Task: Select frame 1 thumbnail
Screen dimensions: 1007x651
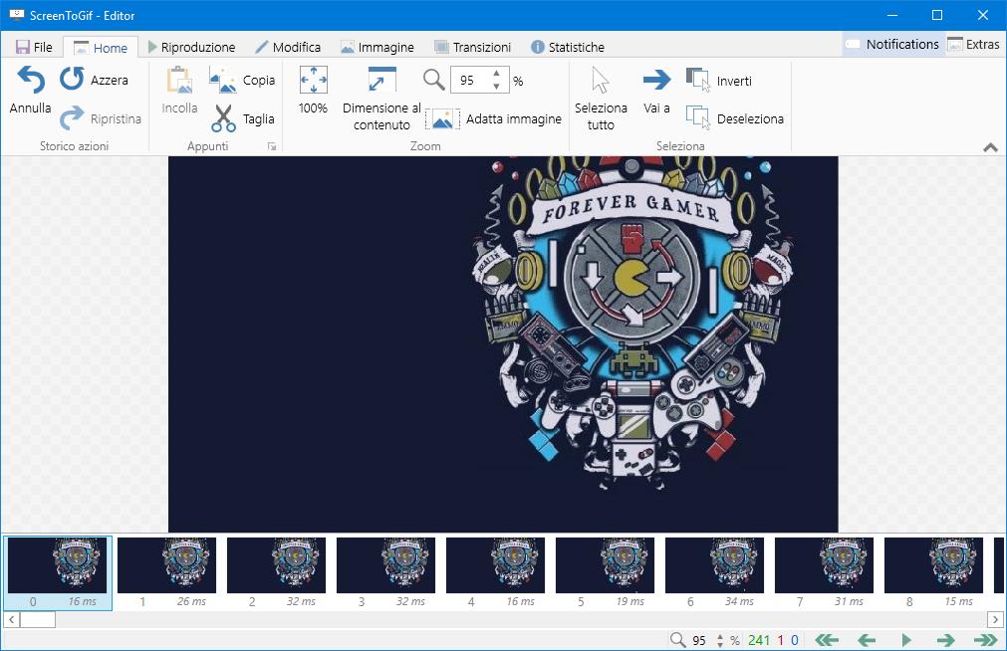Action: (167, 572)
